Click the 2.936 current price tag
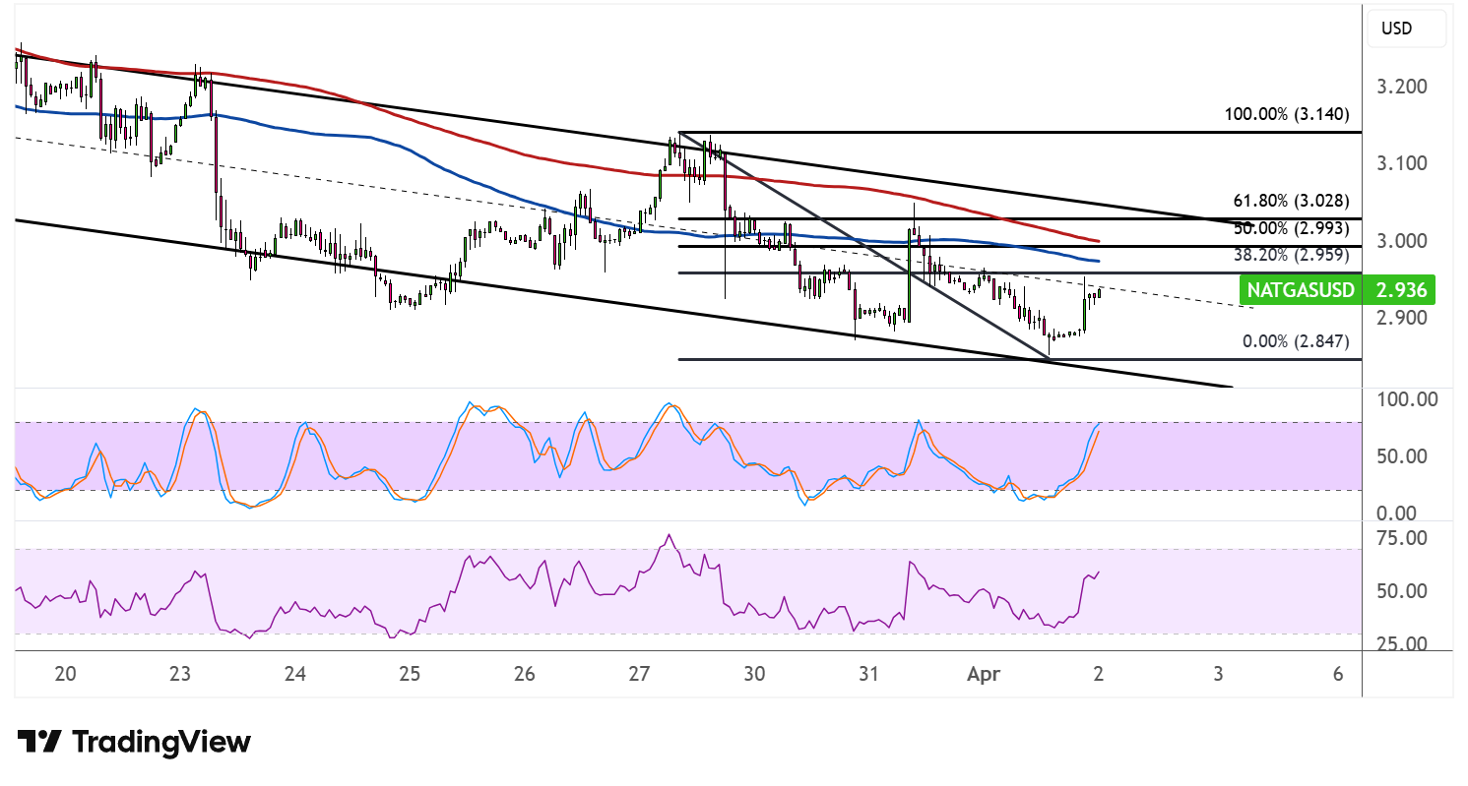The image size is (1468, 786). (1398, 290)
